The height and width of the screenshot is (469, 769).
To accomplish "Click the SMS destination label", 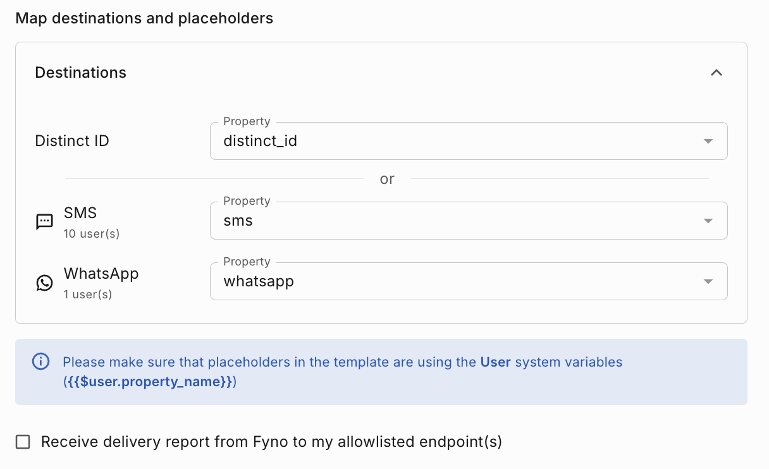I will tap(80, 214).
